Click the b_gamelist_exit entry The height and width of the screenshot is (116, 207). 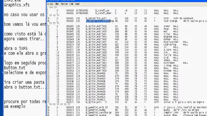95,107
